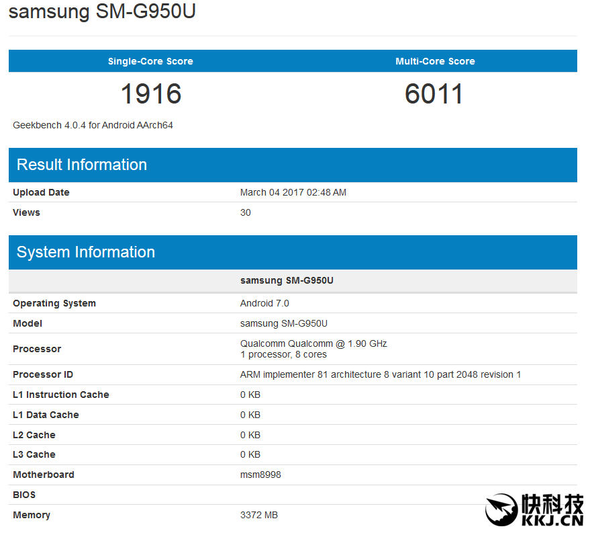This screenshot has height=533, width=590.
Task: Click the System Information section header
Action: pos(86,252)
